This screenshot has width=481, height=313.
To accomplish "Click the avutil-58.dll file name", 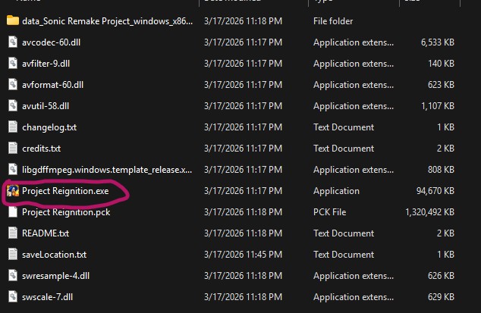I will (x=46, y=106).
